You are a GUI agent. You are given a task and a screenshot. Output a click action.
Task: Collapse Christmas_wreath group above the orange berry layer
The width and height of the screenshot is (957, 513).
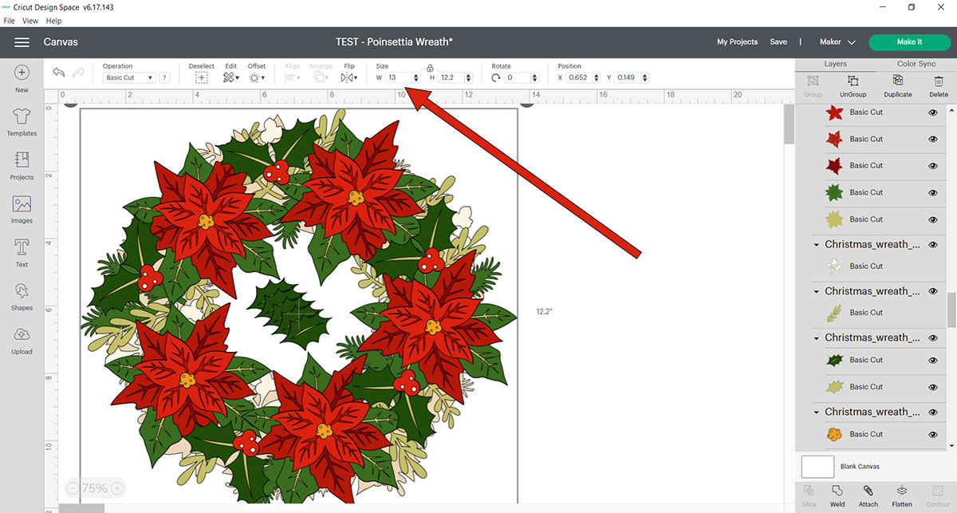pos(817,412)
